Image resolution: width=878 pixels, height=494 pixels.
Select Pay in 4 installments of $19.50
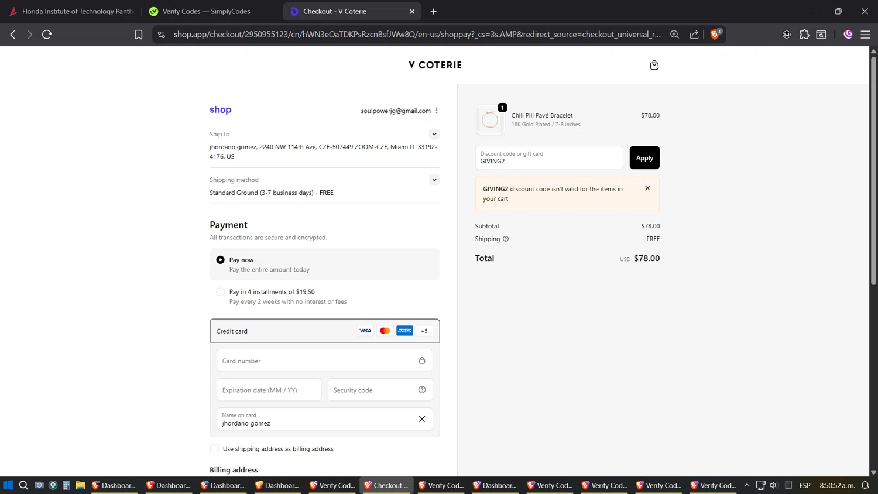pos(220,291)
